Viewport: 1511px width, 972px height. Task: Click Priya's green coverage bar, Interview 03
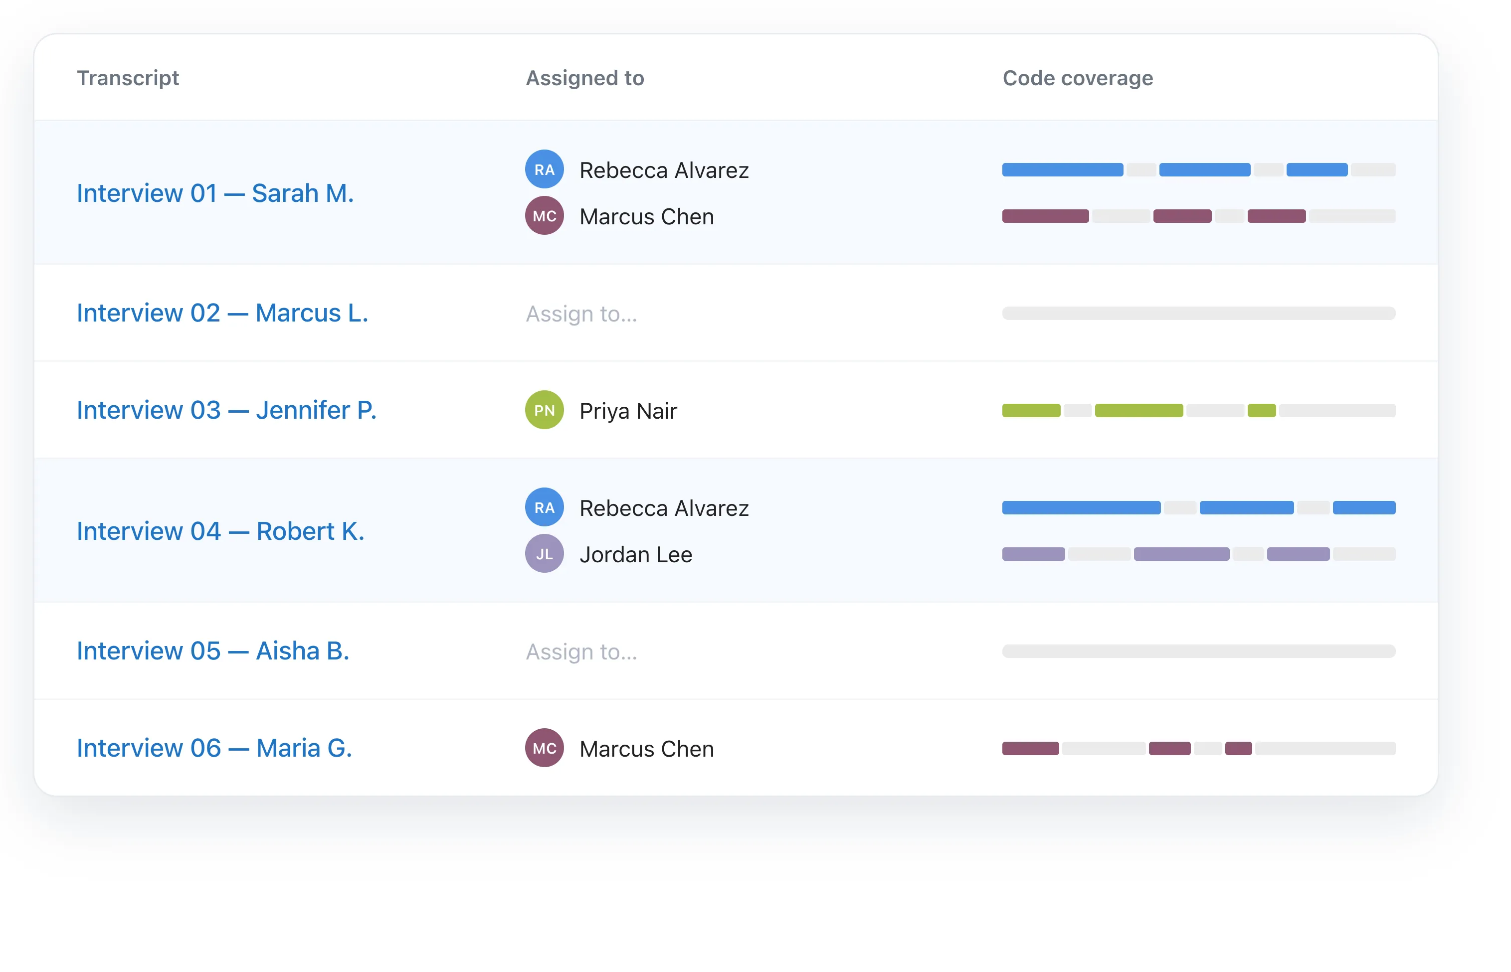[x=1198, y=410]
